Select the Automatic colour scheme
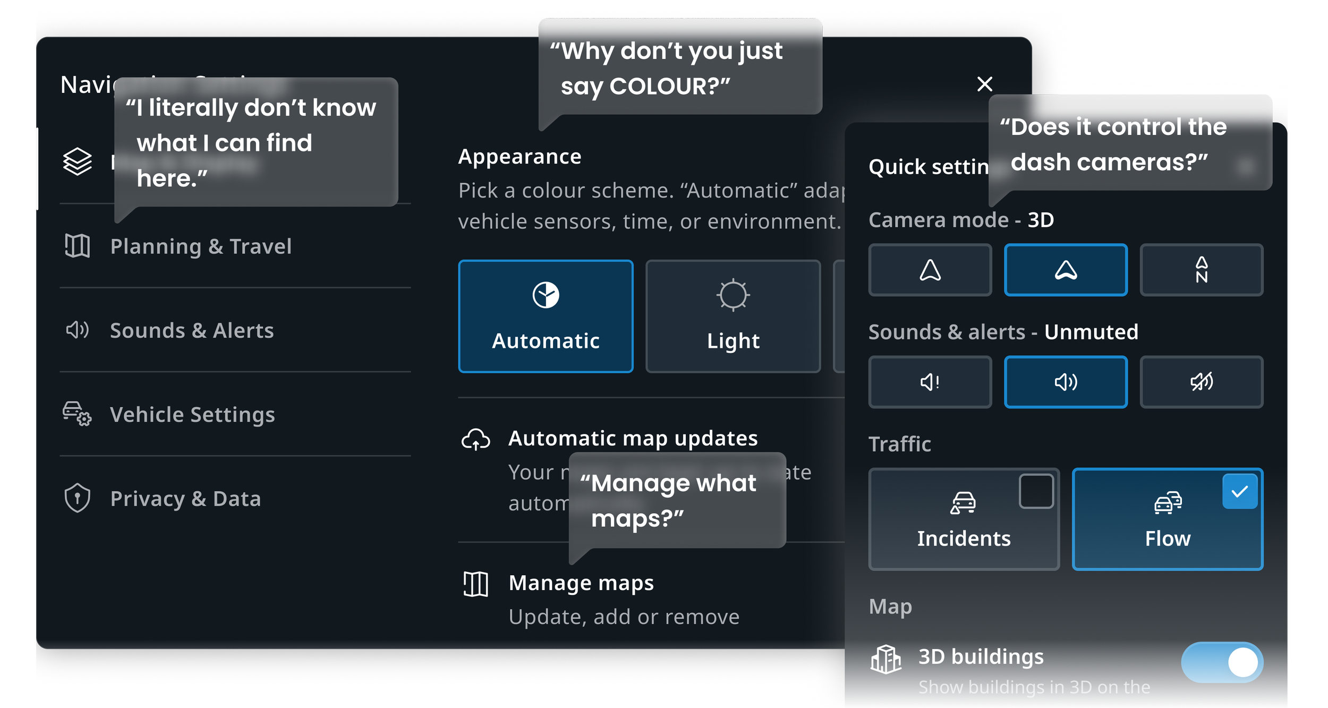 tap(546, 317)
